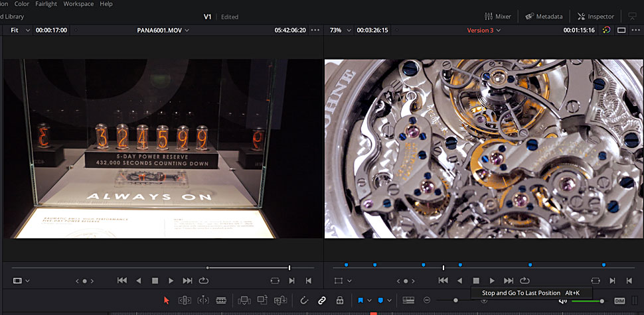Go to first frame in timeline viewer
Image resolution: width=644 pixels, height=315 pixels.
pos(443,281)
